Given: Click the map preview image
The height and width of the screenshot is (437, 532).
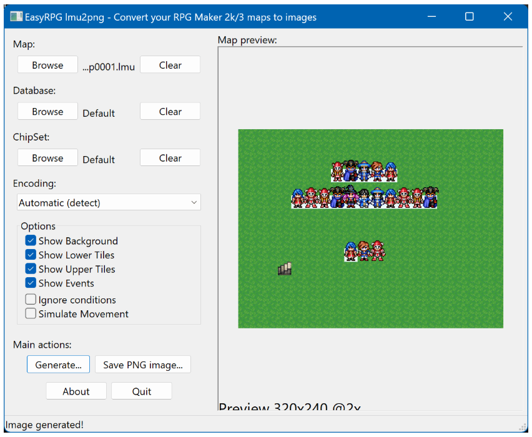Looking at the screenshot, I should pyautogui.click(x=370, y=228).
